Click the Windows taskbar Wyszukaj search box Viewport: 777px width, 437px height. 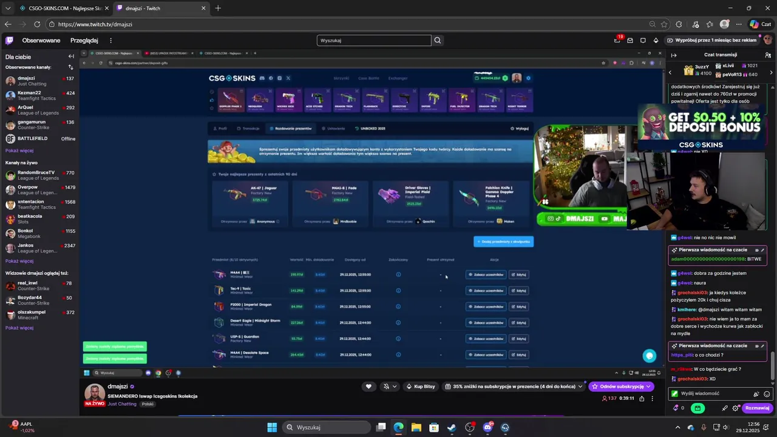tap(325, 427)
